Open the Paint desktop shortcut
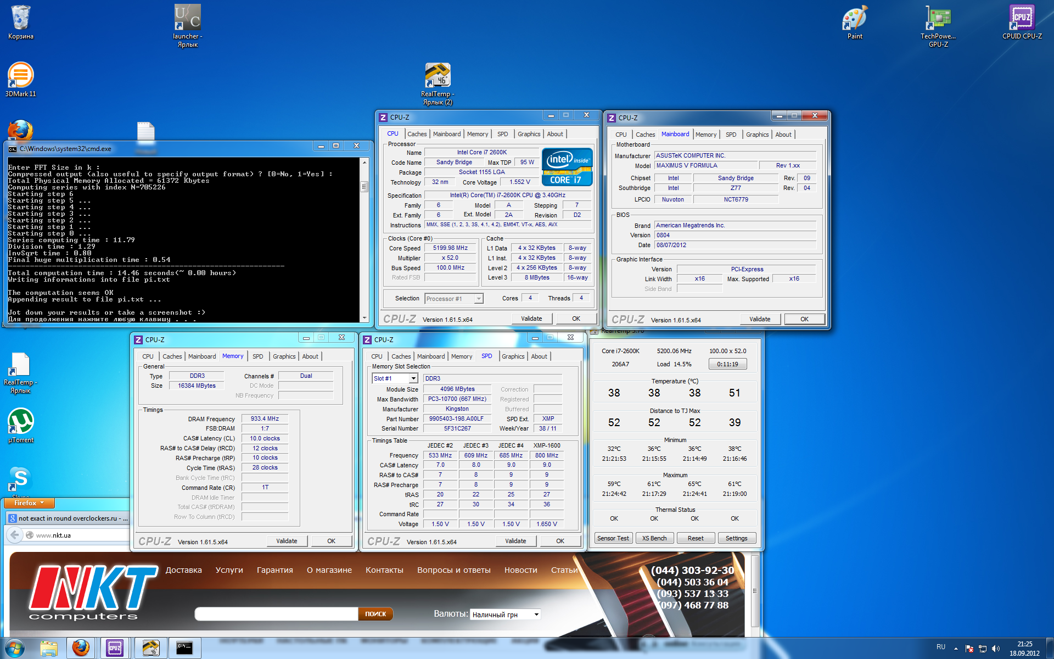This screenshot has height=659, width=1054. pos(855,22)
